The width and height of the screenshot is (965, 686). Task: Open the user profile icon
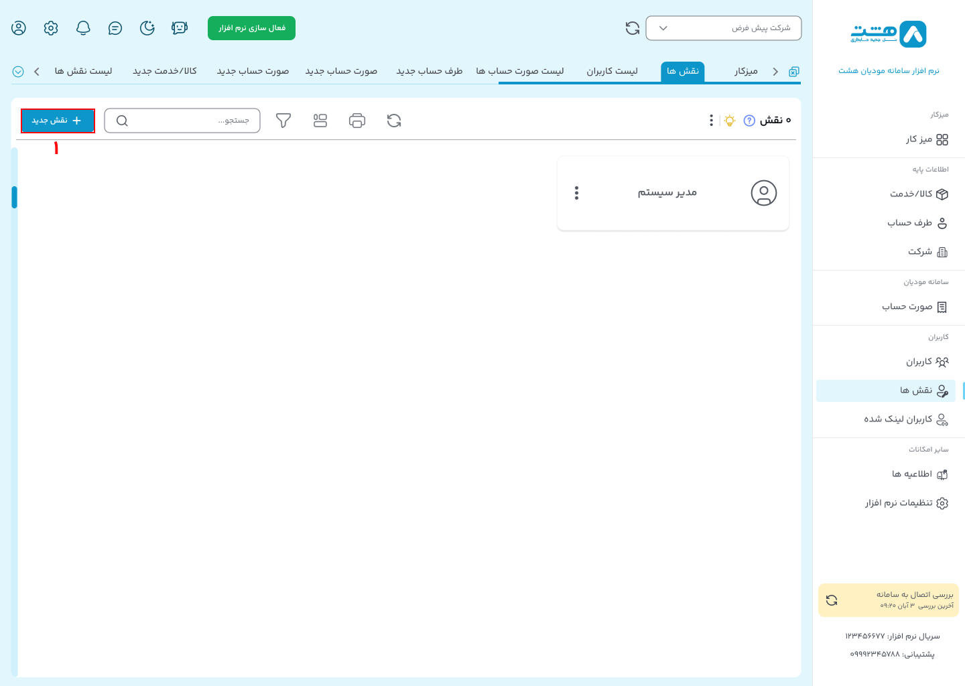[x=19, y=28]
